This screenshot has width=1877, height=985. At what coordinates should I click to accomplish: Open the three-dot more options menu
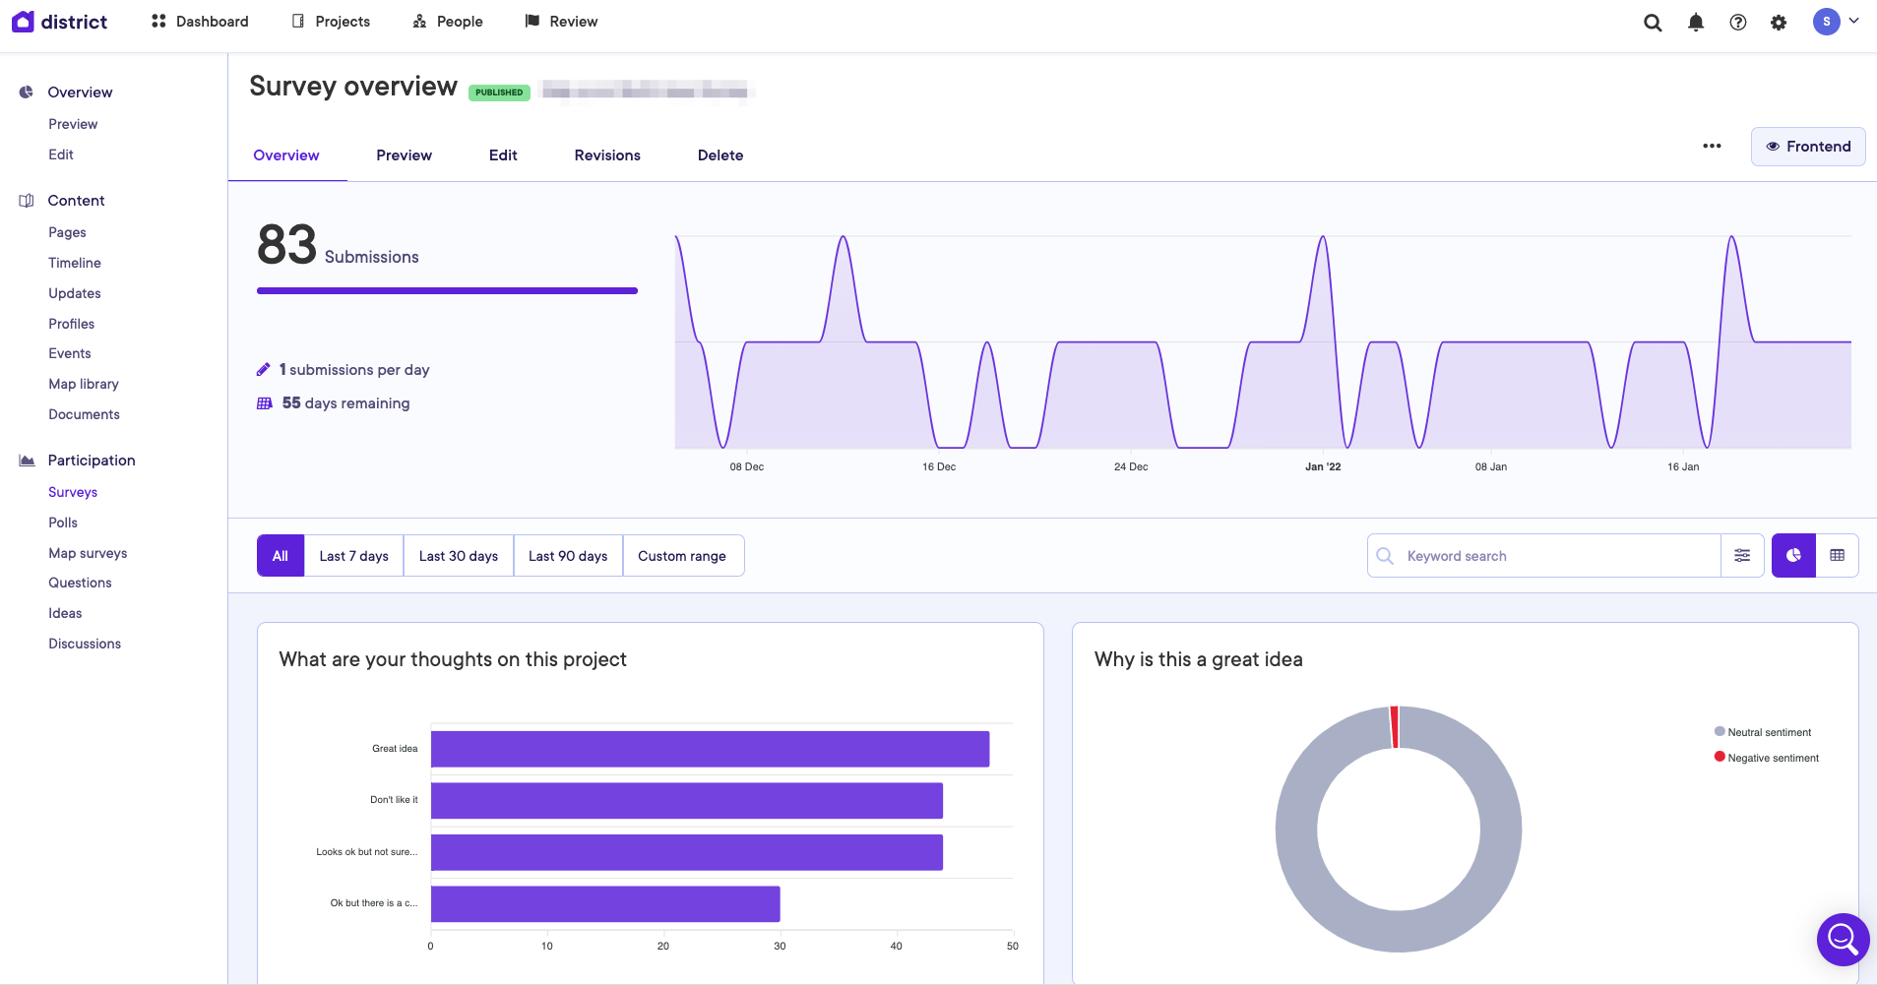pos(1713,146)
